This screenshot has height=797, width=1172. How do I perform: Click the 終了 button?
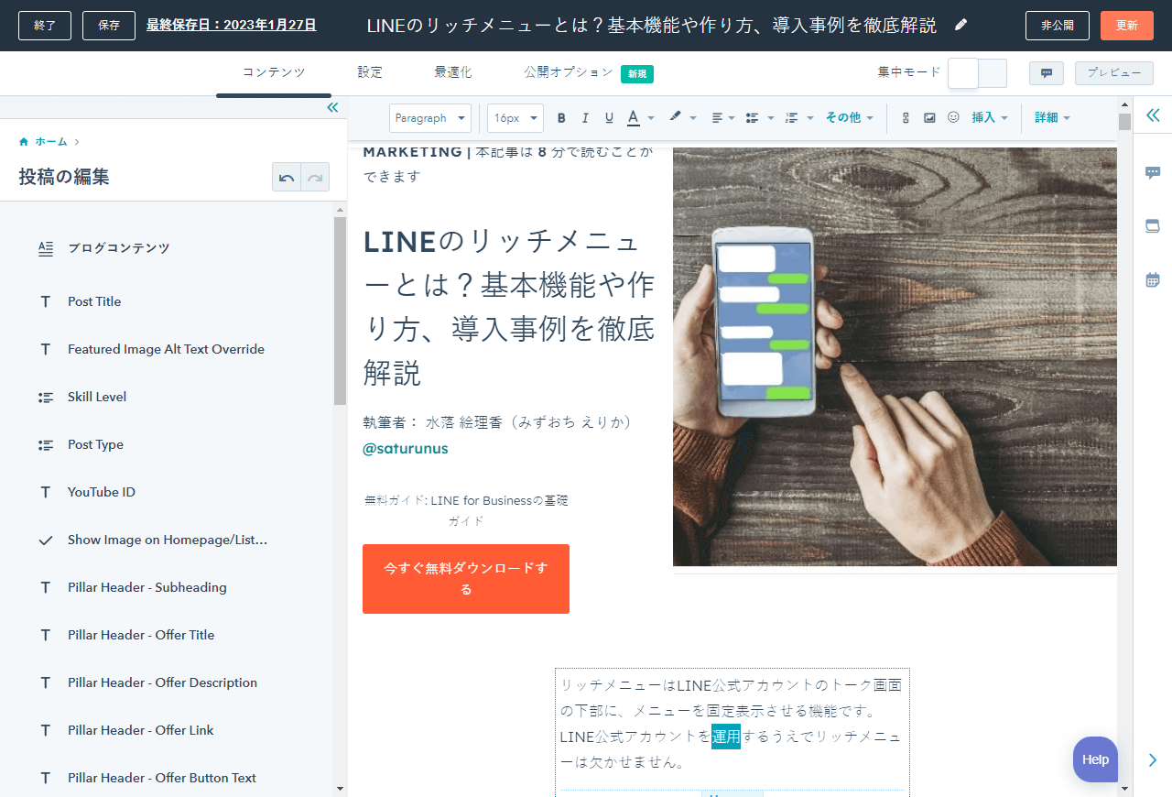pyautogui.click(x=45, y=26)
